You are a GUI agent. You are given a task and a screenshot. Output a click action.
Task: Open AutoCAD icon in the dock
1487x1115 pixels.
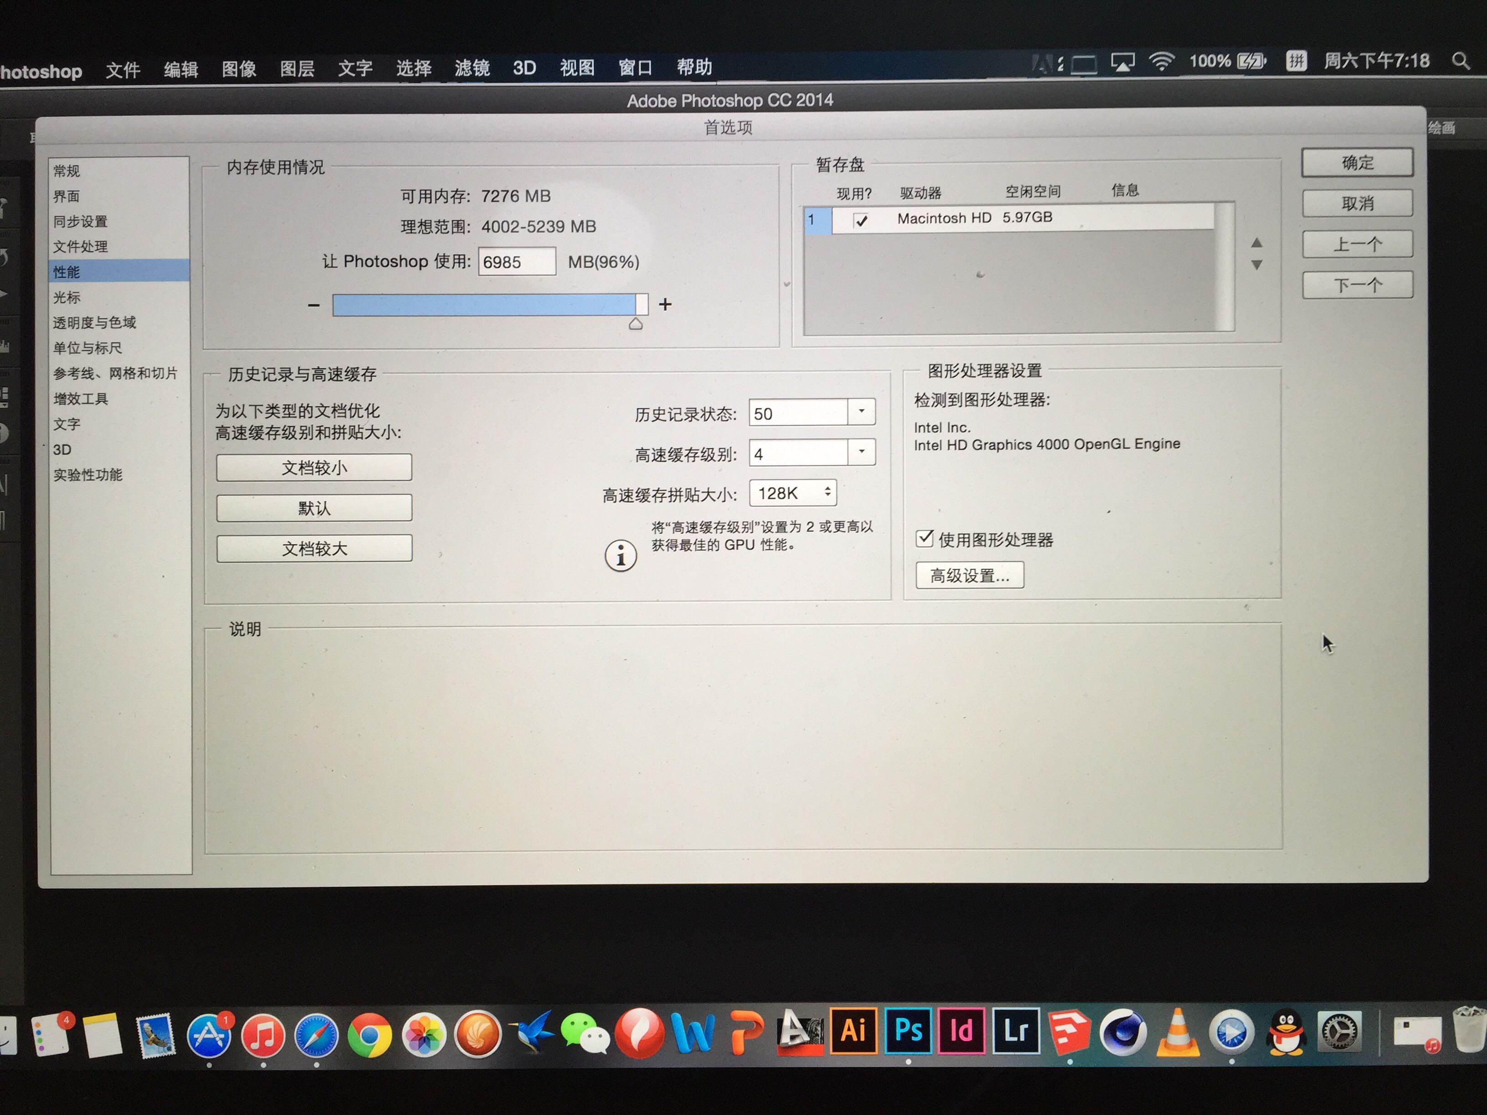799,1032
